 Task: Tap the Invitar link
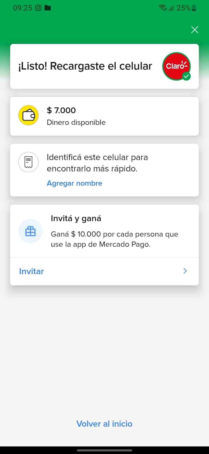click(x=32, y=271)
